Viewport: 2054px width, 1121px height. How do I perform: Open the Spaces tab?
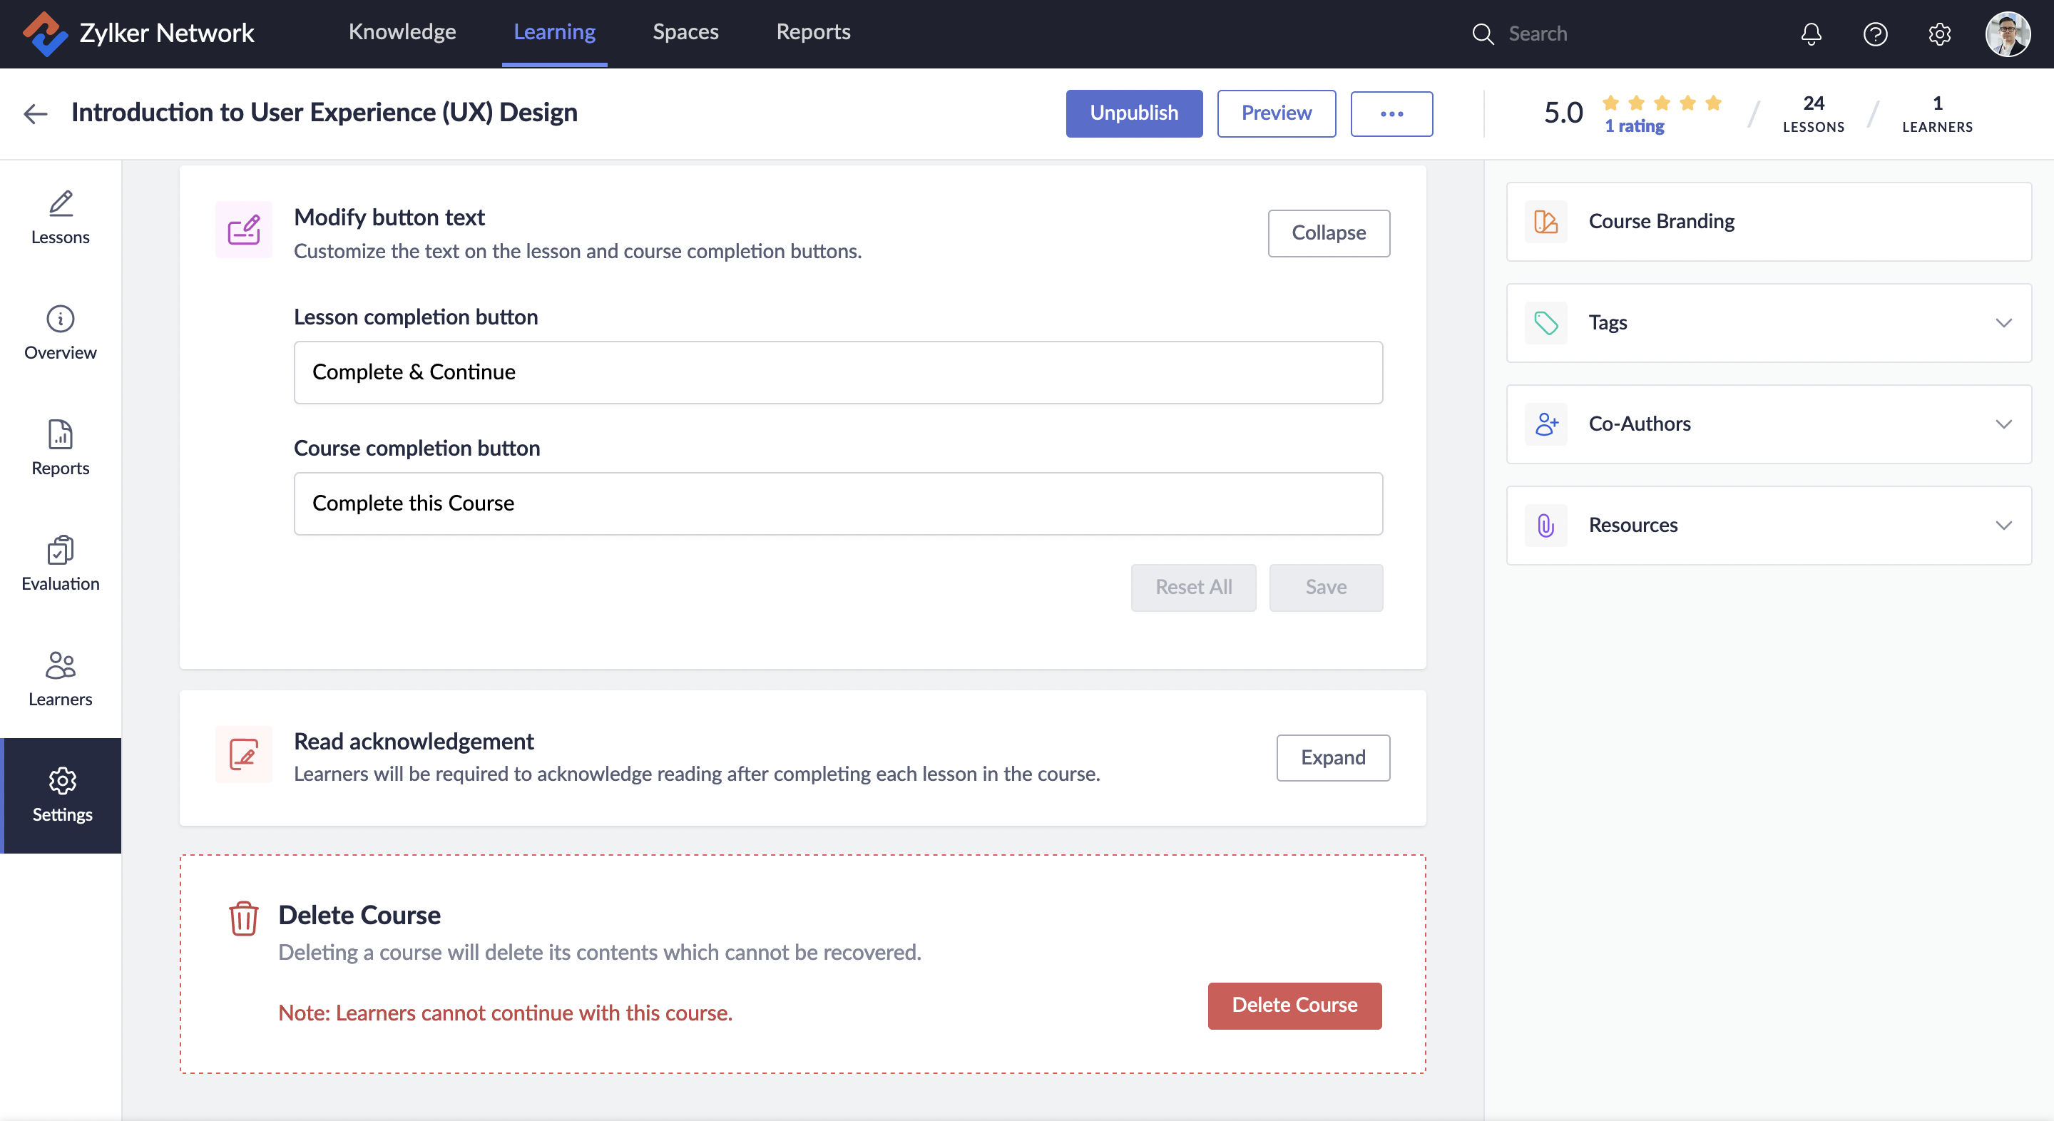pos(685,32)
